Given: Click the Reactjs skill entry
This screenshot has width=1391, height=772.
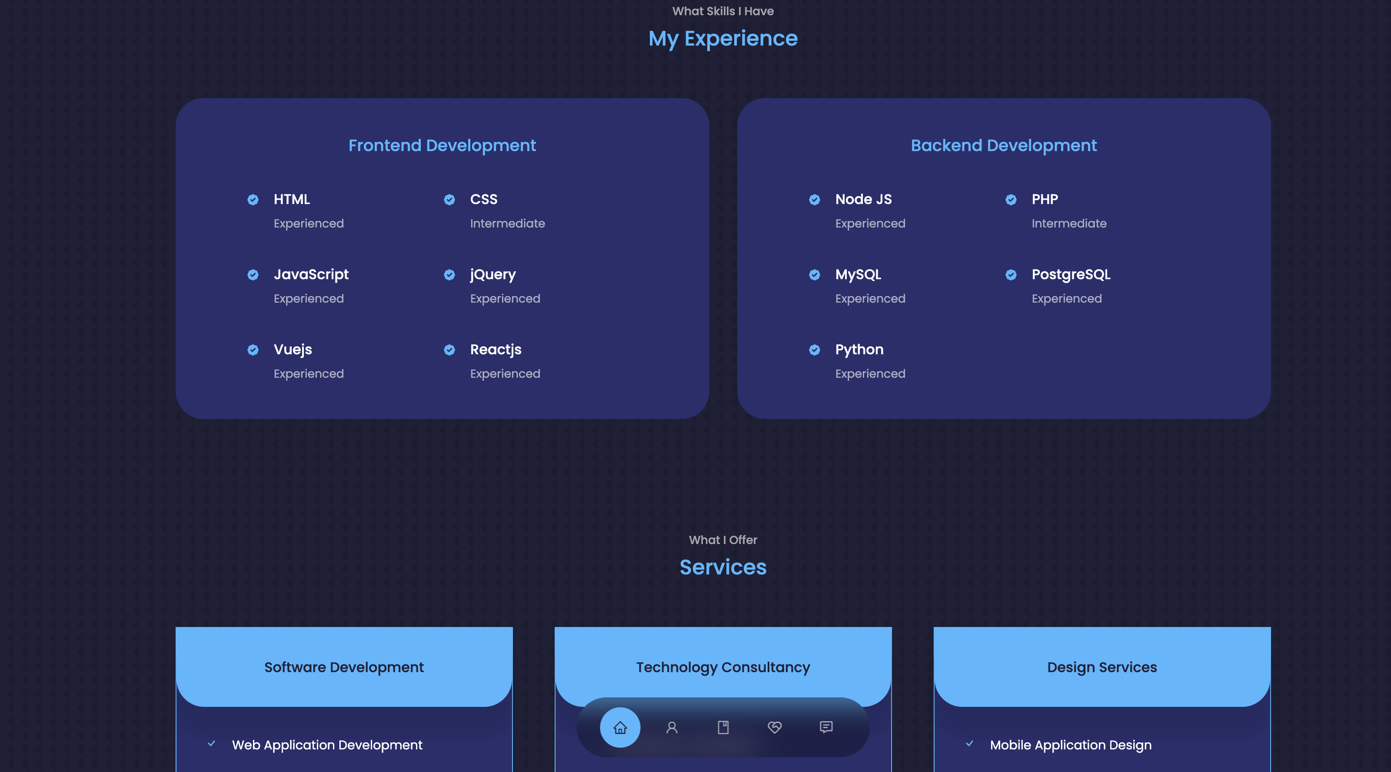Looking at the screenshot, I should click(496, 350).
